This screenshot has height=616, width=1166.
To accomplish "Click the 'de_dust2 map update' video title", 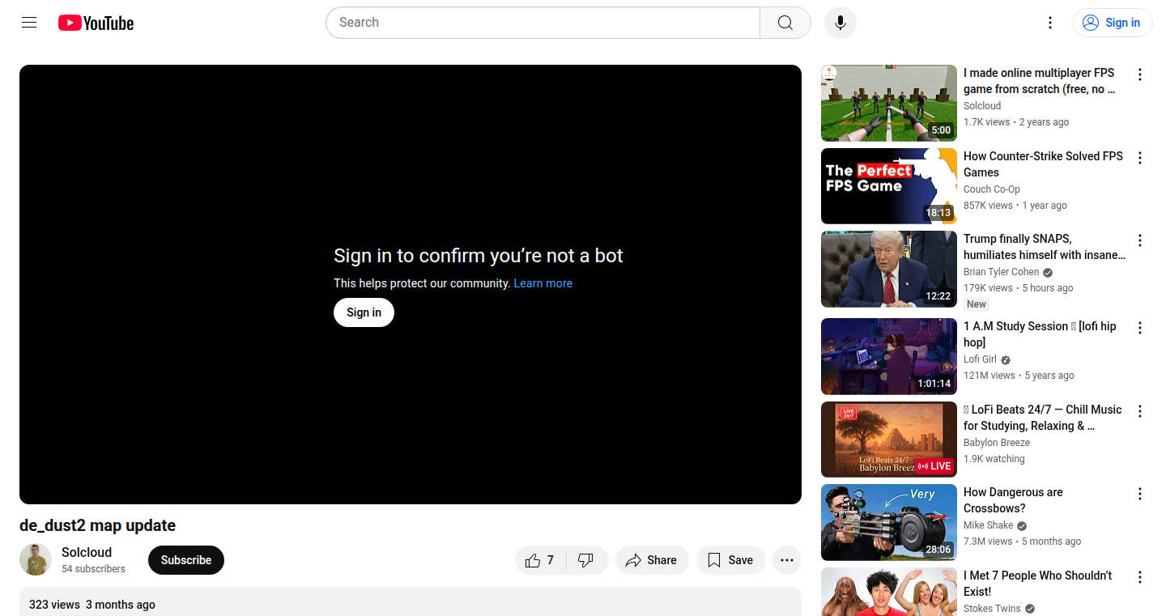I will tap(97, 525).
